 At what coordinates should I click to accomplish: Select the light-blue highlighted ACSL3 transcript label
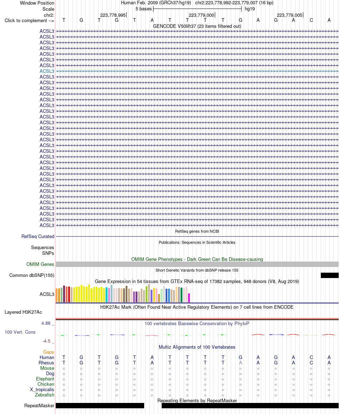47,71
